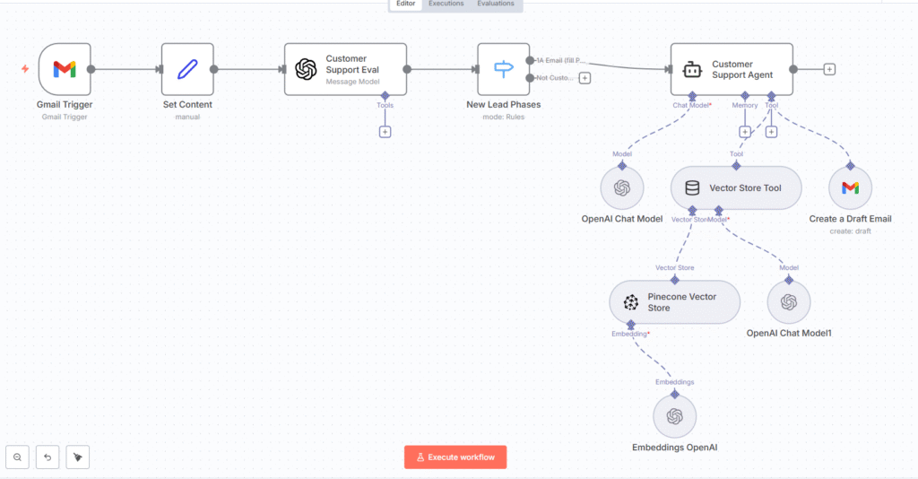Select the Embeddings OpenAI node
This screenshot has height=479, width=918.
click(674, 417)
